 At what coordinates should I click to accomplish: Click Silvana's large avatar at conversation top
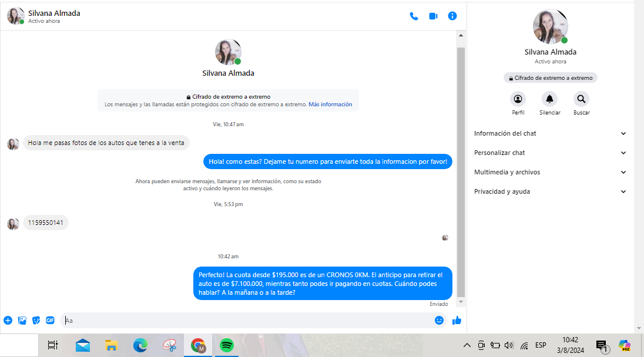(x=228, y=52)
